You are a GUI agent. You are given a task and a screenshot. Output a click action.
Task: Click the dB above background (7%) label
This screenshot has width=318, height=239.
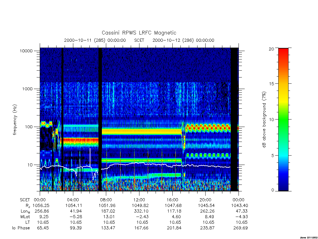[264, 119]
